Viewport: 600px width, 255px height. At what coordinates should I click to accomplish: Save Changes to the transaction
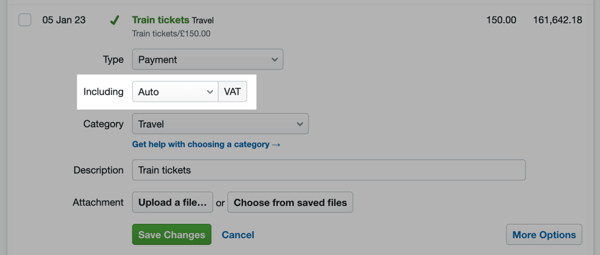172,235
